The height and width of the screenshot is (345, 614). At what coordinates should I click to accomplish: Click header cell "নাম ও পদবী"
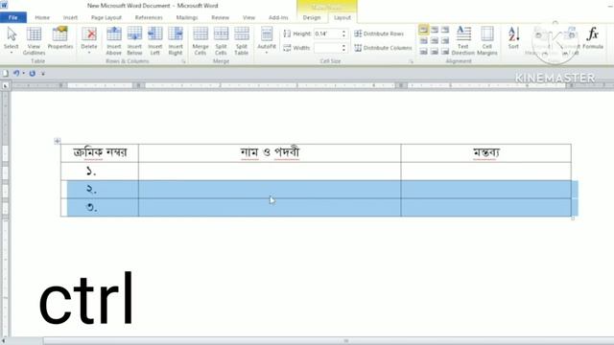click(270, 153)
